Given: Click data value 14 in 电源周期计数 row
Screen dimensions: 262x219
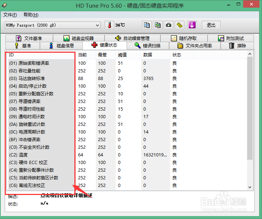Looking at the screenshot, I should tap(146, 132).
